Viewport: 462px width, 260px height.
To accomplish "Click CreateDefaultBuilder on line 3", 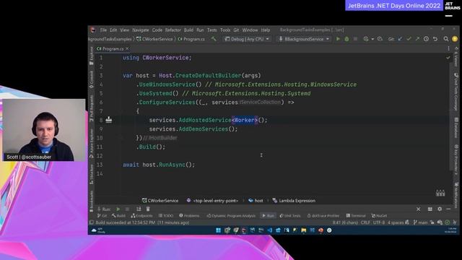I will pos(208,75).
